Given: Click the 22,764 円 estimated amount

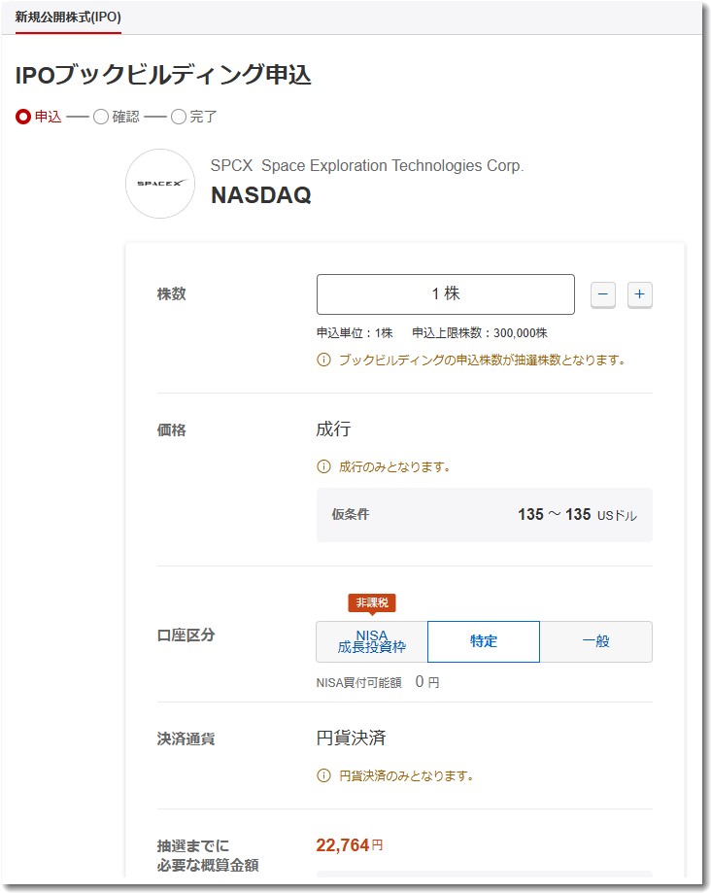Looking at the screenshot, I should [x=349, y=845].
